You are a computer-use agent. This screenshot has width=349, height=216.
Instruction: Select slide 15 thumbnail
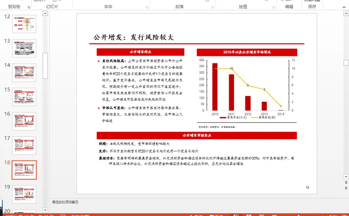[x=24, y=97]
